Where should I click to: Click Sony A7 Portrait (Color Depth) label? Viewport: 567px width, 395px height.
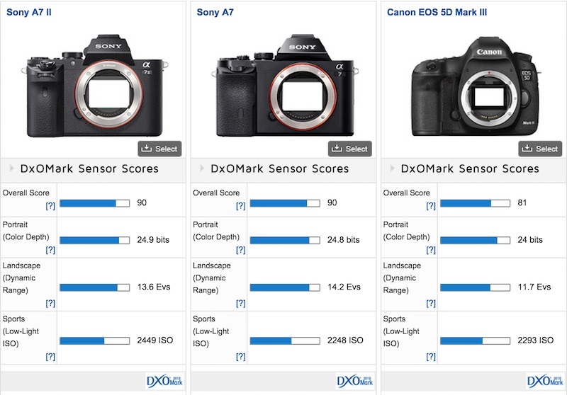click(x=216, y=231)
